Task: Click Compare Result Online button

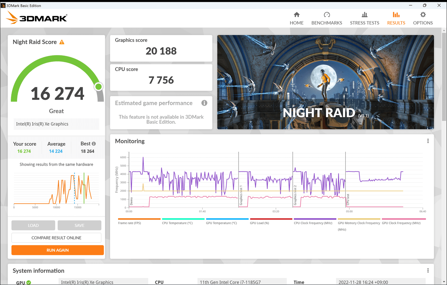Action: [x=56, y=238]
